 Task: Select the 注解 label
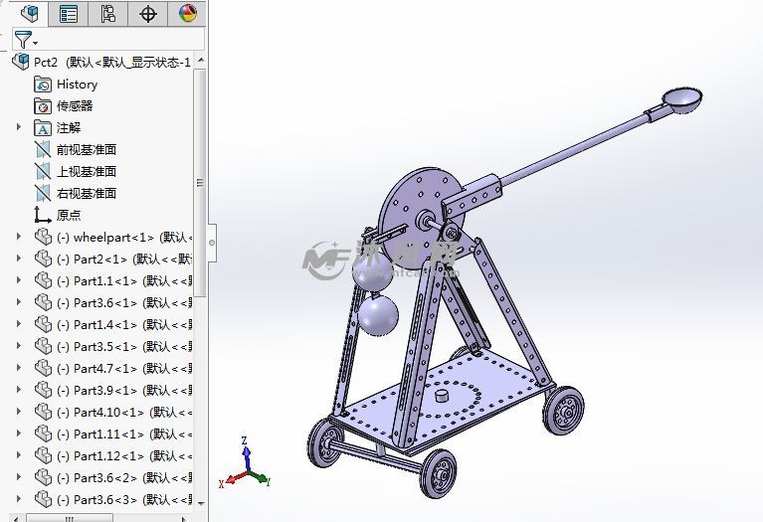point(69,128)
